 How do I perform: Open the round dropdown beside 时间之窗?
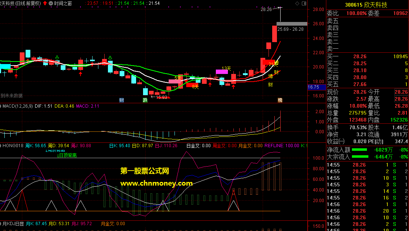(x=51, y=3)
